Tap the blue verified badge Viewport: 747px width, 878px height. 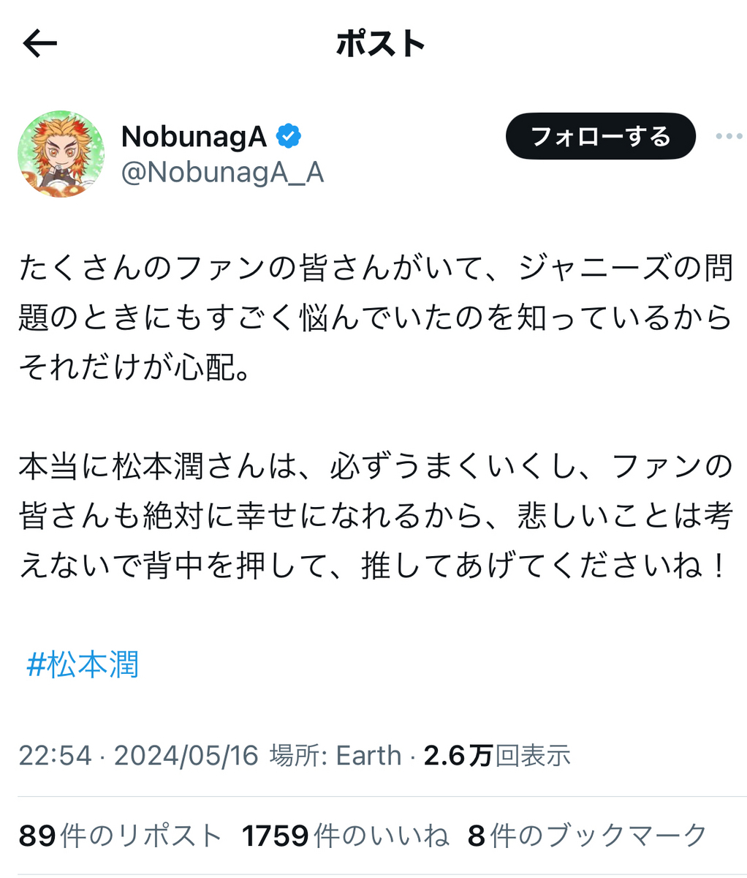coord(289,136)
